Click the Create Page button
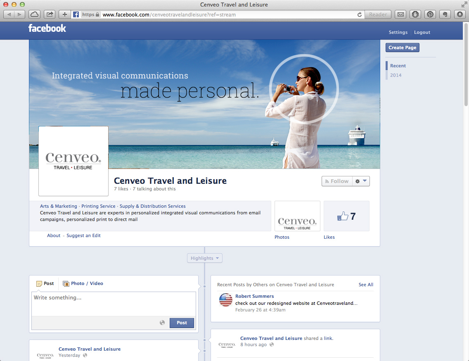This screenshot has height=361, width=469. (x=402, y=47)
